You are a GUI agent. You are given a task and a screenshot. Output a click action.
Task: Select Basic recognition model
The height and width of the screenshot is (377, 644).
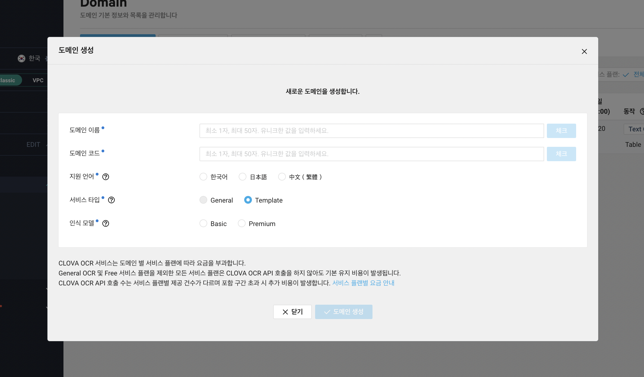pos(203,224)
